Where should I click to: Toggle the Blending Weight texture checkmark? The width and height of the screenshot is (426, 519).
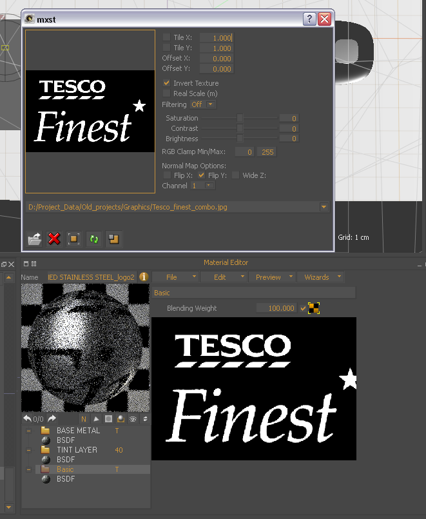[x=303, y=308]
